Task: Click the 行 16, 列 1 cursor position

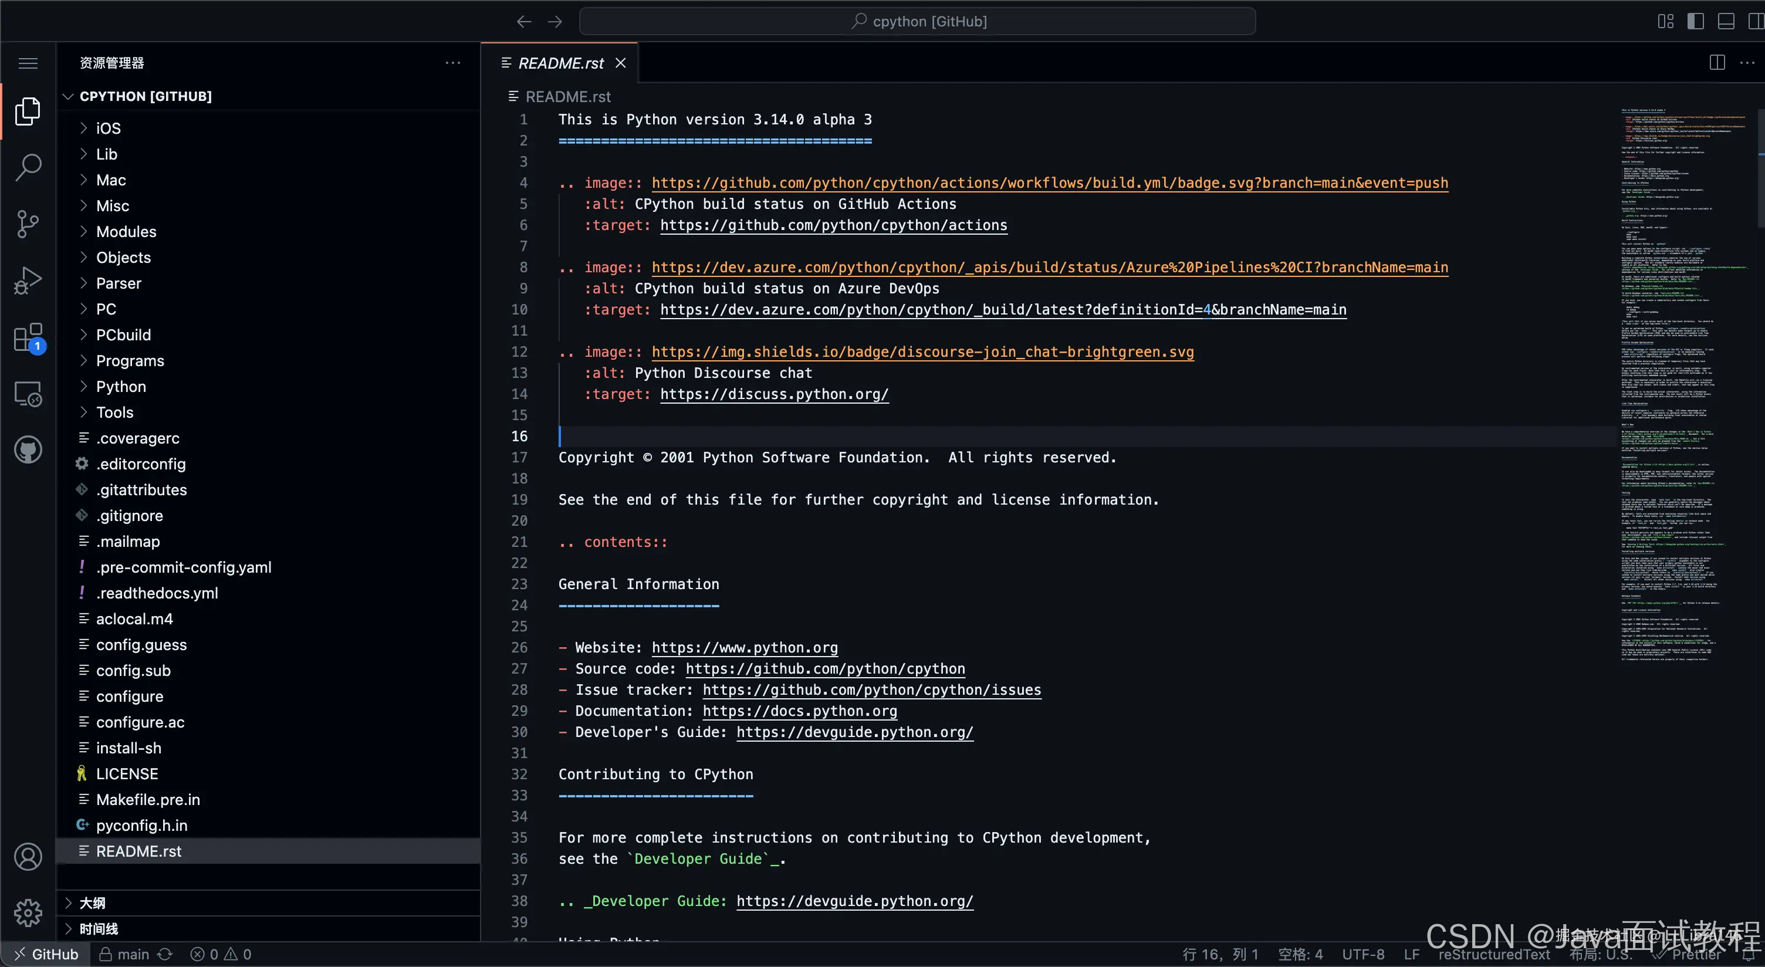Action: tap(1220, 954)
